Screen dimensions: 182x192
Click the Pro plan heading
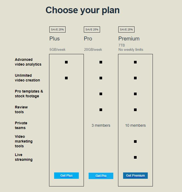click(x=88, y=39)
